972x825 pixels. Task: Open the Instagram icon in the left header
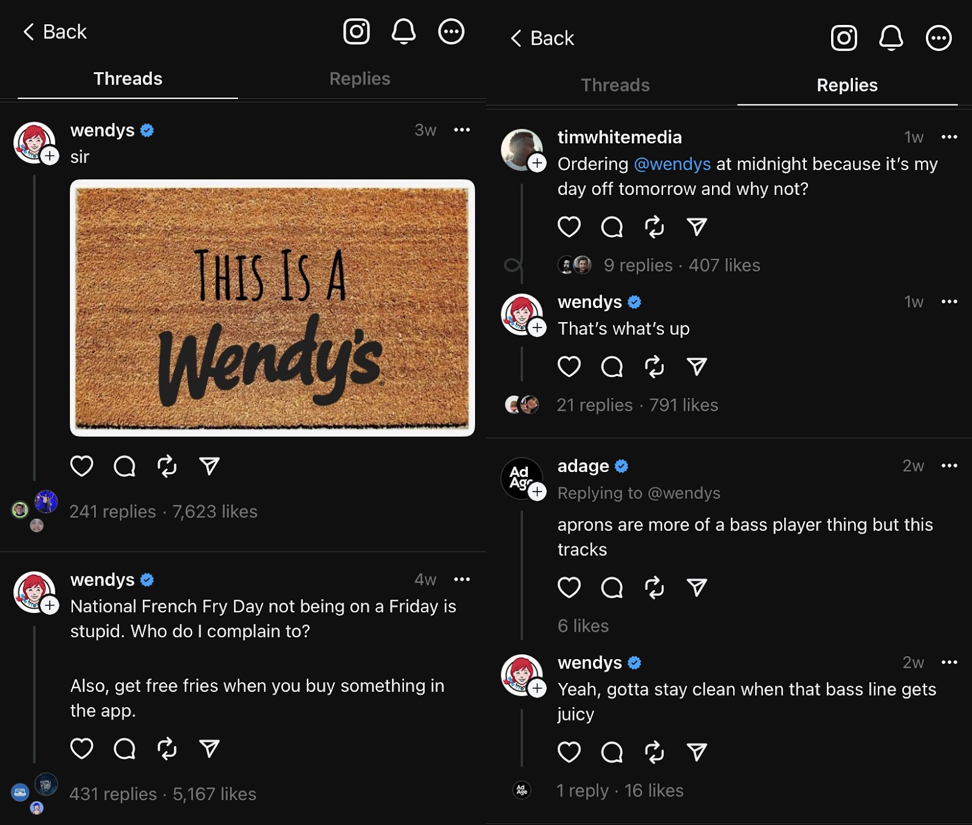[x=357, y=31]
